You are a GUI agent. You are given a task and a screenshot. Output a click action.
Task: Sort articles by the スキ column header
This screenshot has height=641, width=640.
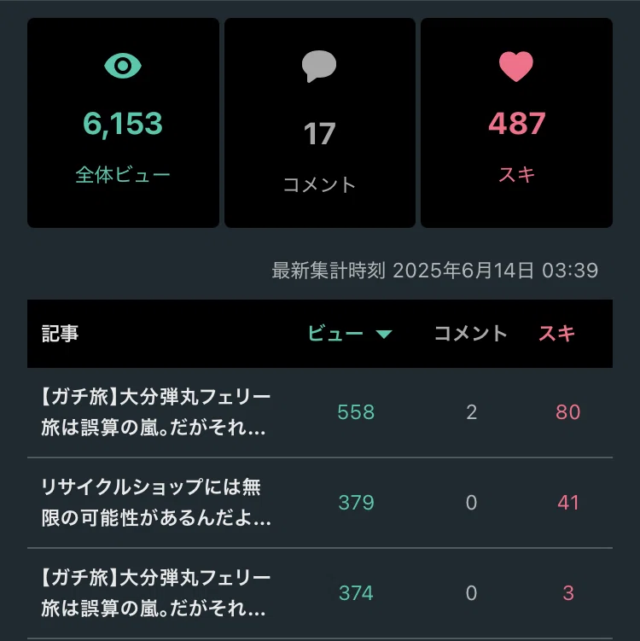pos(557,334)
